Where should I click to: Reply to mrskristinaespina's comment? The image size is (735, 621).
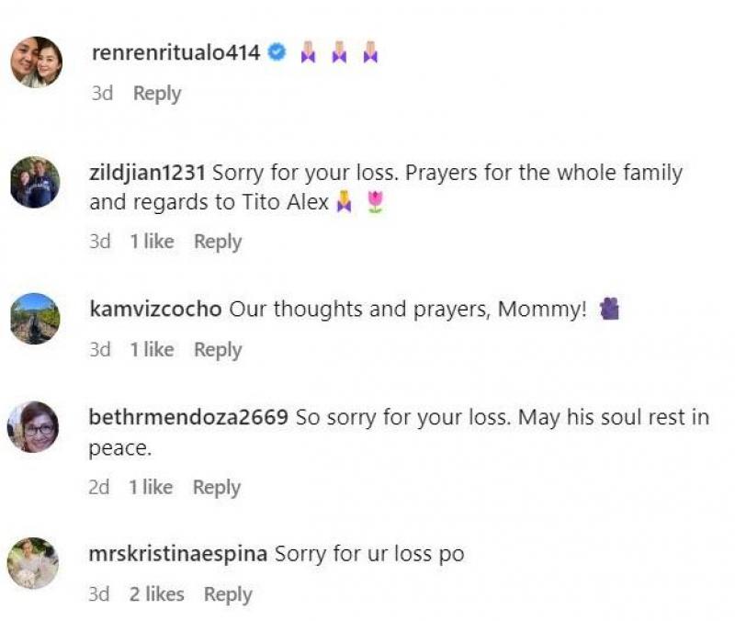pos(228,594)
